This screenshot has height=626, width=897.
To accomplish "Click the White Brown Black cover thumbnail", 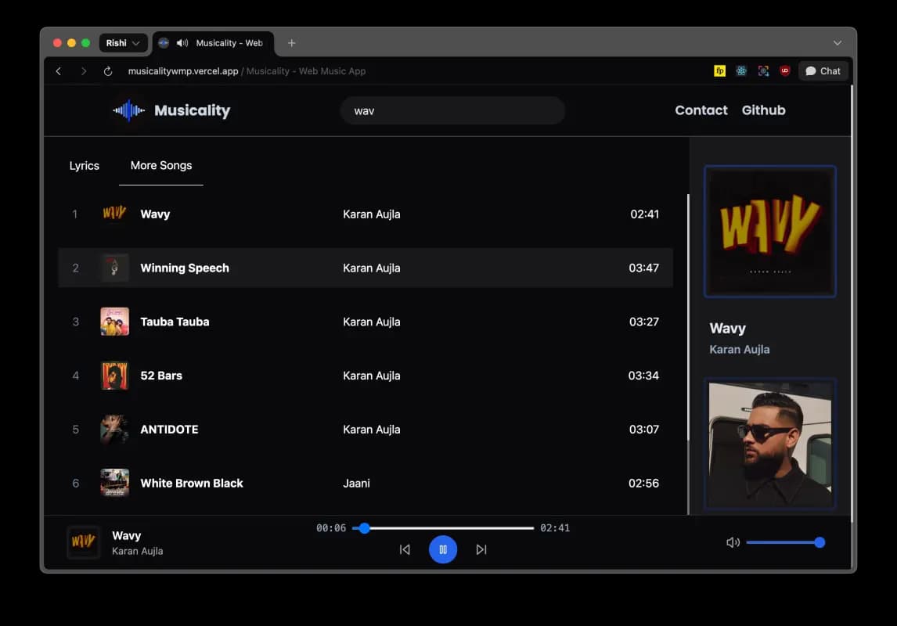I will (x=114, y=483).
